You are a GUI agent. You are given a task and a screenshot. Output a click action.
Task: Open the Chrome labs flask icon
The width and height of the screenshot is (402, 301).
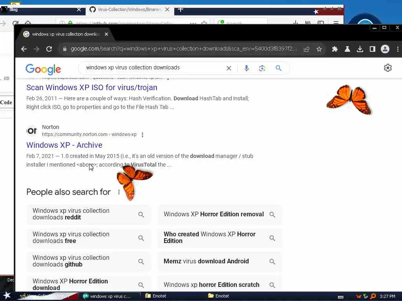point(347,49)
